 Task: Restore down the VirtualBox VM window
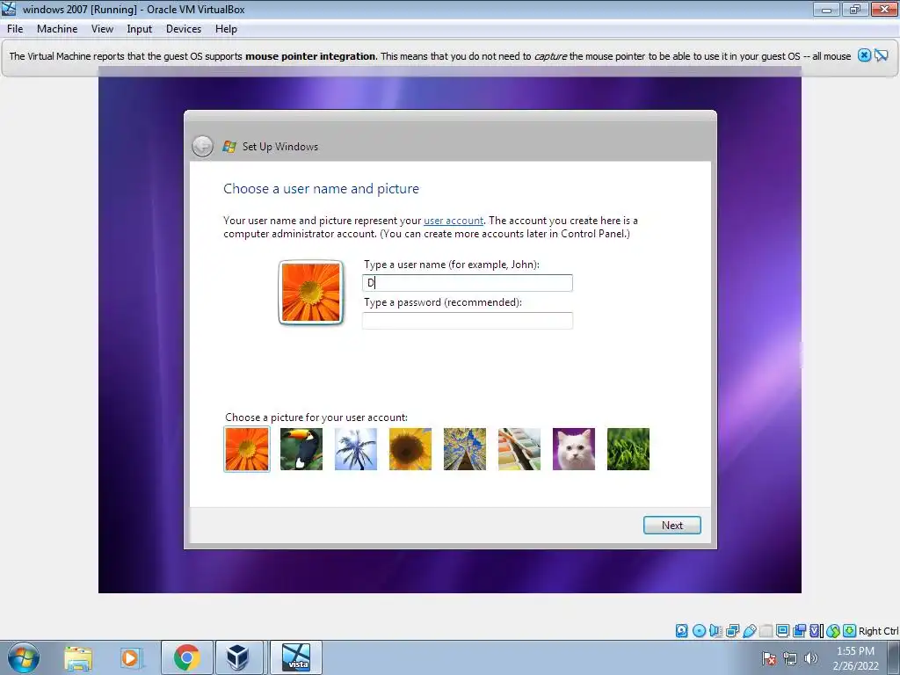[x=854, y=9]
